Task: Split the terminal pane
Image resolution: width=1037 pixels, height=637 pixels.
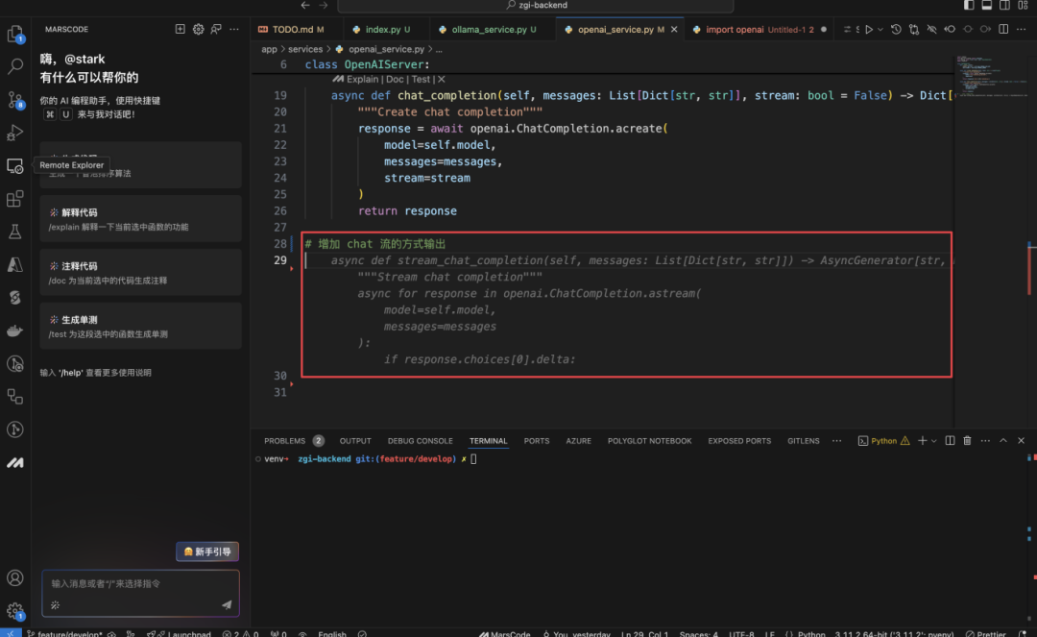Action: click(x=950, y=441)
